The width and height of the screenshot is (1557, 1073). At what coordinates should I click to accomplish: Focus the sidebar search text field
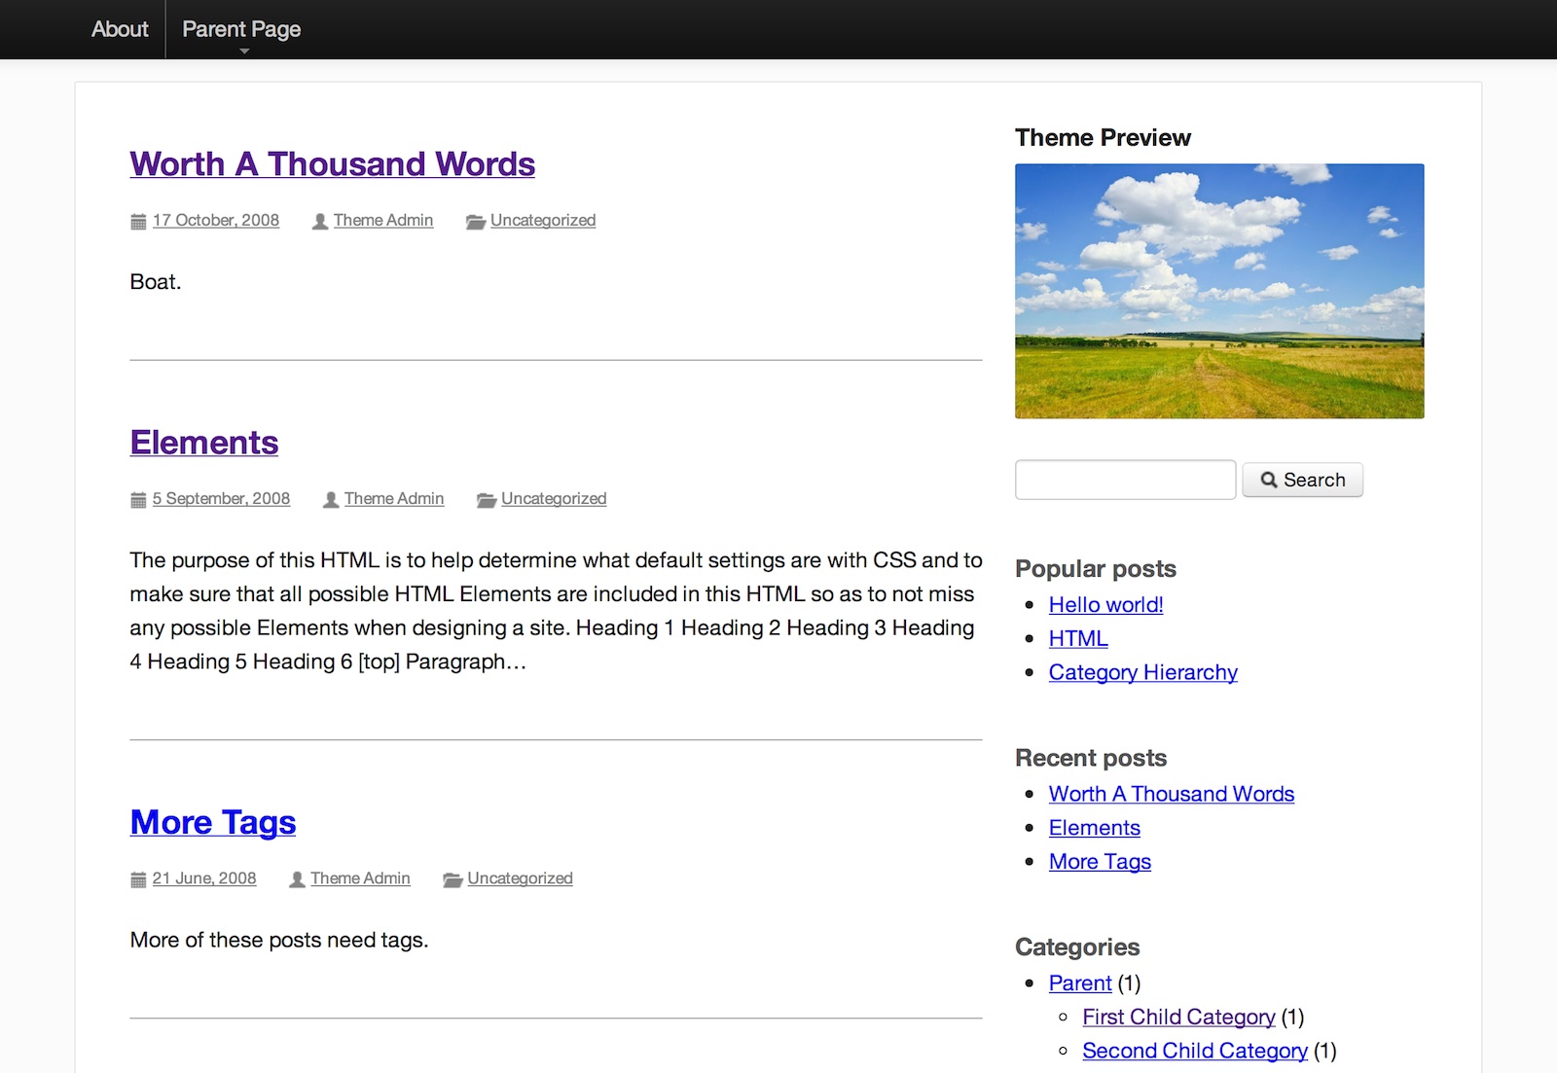click(x=1125, y=480)
